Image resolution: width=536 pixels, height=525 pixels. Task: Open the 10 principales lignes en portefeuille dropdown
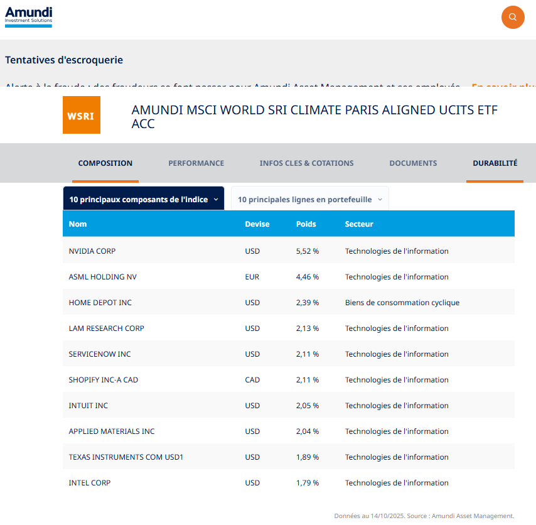click(x=310, y=199)
